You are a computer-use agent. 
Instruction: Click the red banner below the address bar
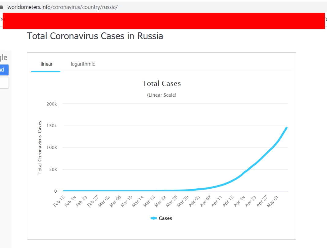coord(163,21)
